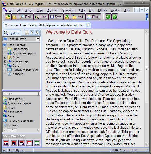Viewport: 151px width, 154px height.
Task: Open file using the first toolbar folder icon
Action: [x=8, y=17]
